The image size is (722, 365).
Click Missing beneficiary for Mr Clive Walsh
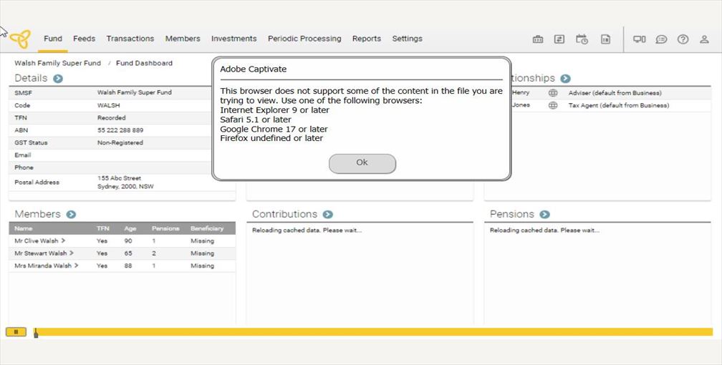202,240
